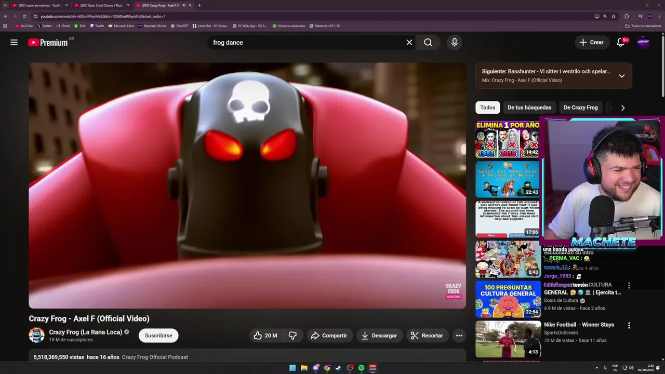Open options for 100 Preguntas Cultura General video
Screen dimensions: 665x374
click(x=629, y=286)
